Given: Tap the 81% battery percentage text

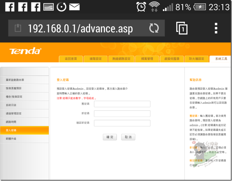Looking at the screenshot, I should tap(183, 7).
